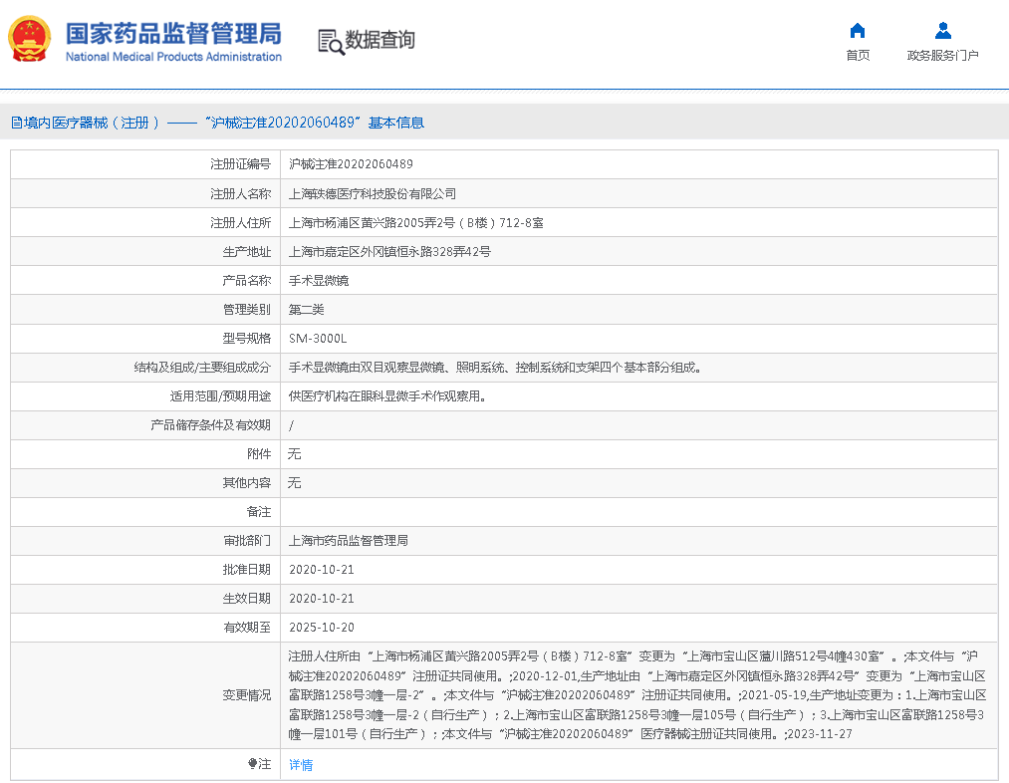Click the 注 marker icon in bottom row
Image resolution: width=1009 pixels, height=783 pixels.
coord(253,764)
